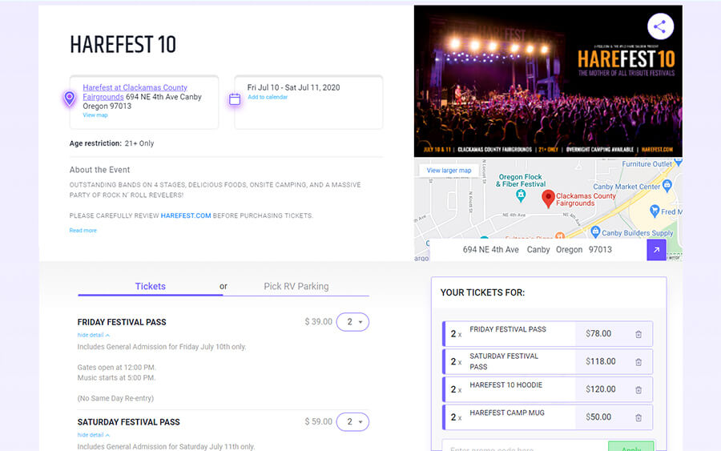Click HAREFEST CAMP MUG cart item name
Screen dimensions: 721x451
point(507,413)
